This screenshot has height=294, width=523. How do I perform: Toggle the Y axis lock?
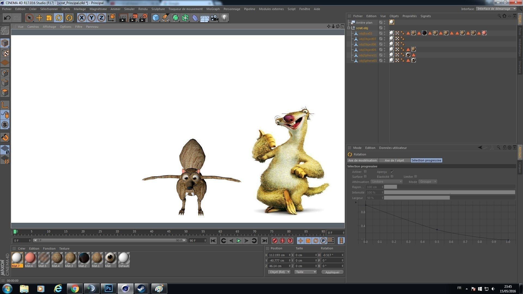[92, 18]
